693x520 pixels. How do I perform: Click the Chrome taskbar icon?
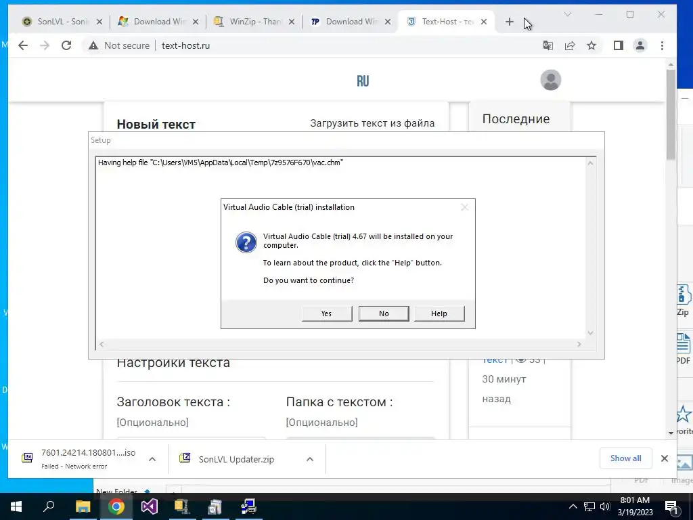(x=116, y=506)
